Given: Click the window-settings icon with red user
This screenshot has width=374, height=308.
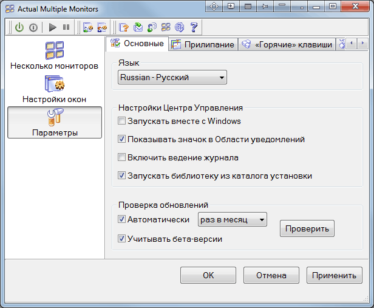Looking at the screenshot, I should pyautogui.click(x=102, y=27).
